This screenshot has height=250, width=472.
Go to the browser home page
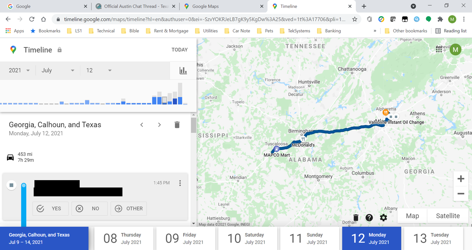44,19
